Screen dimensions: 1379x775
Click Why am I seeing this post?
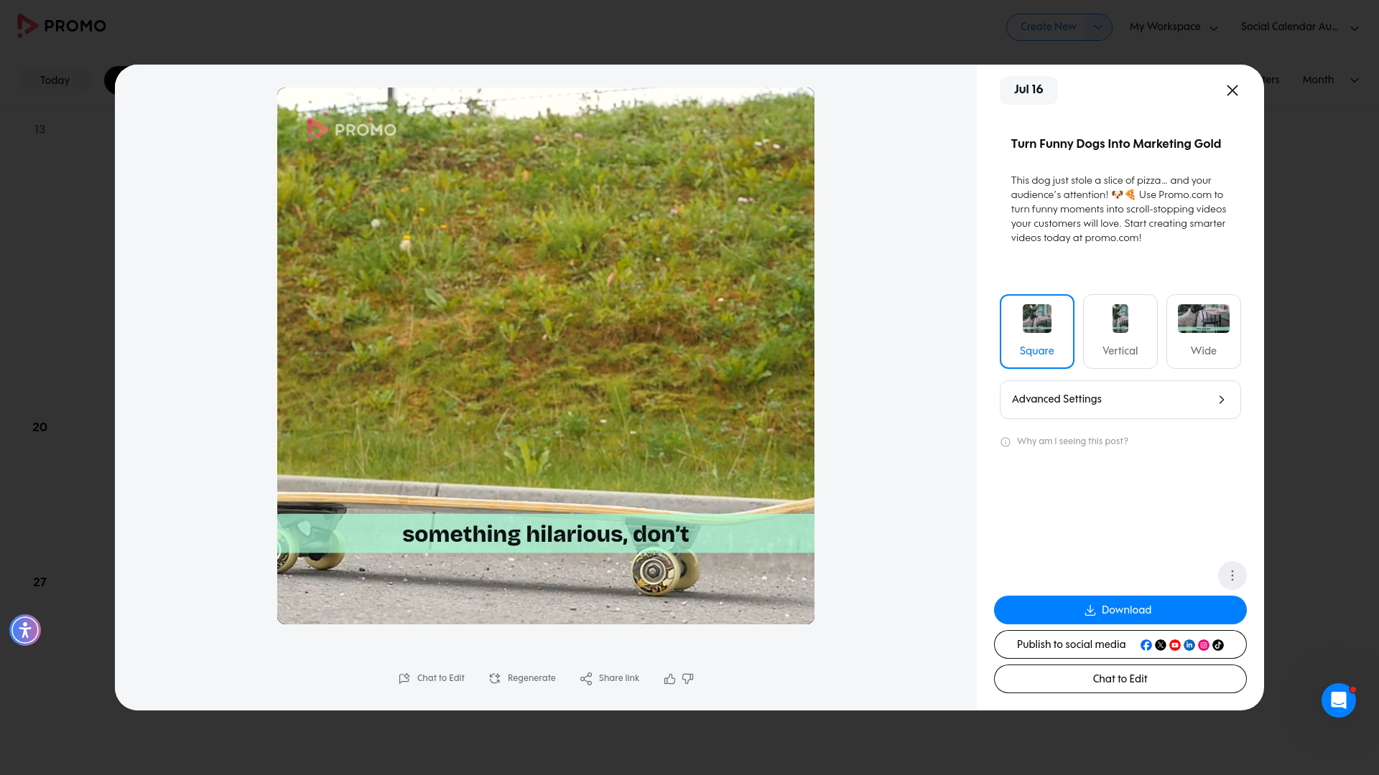[1072, 441]
